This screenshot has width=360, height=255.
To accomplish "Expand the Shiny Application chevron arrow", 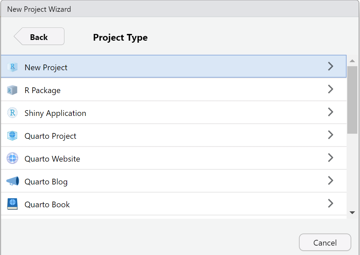I will (330, 112).
